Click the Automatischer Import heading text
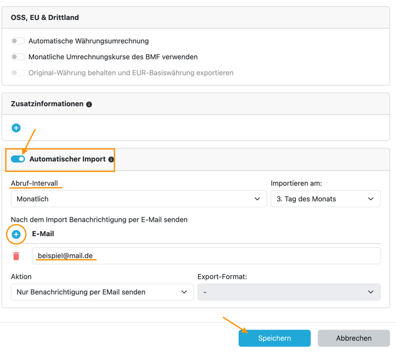Viewport: 396px width, 352px height. 67,159
